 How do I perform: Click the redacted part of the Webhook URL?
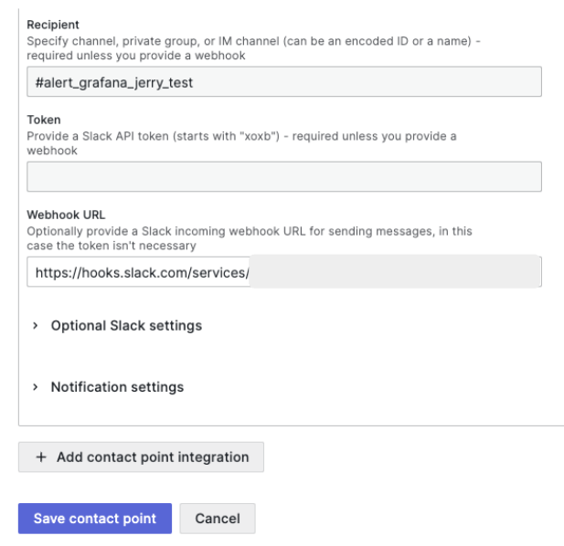[393, 272]
